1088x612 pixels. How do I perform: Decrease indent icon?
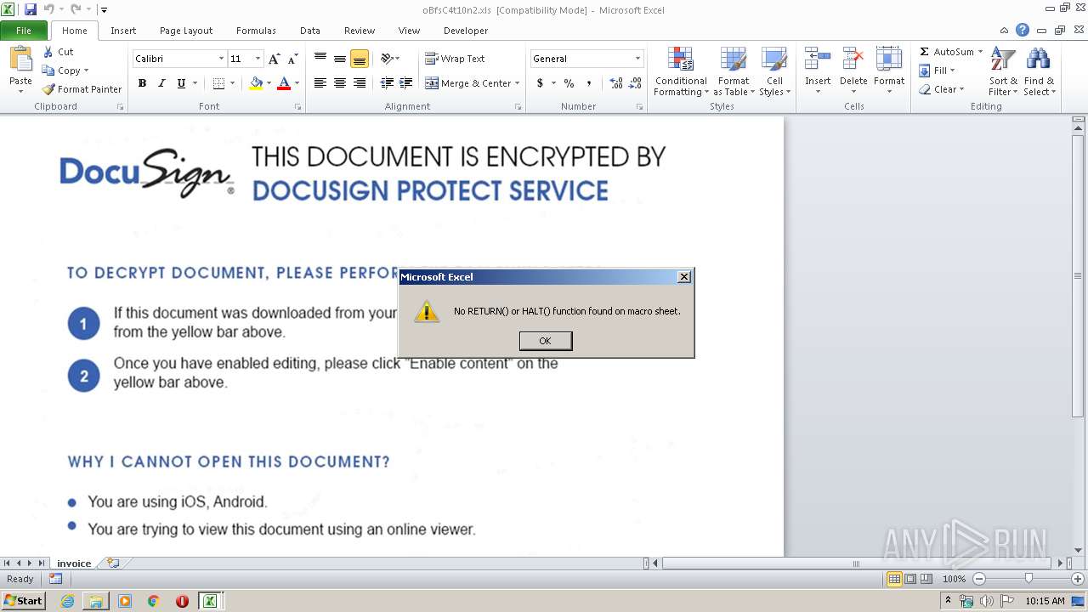click(x=387, y=83)
